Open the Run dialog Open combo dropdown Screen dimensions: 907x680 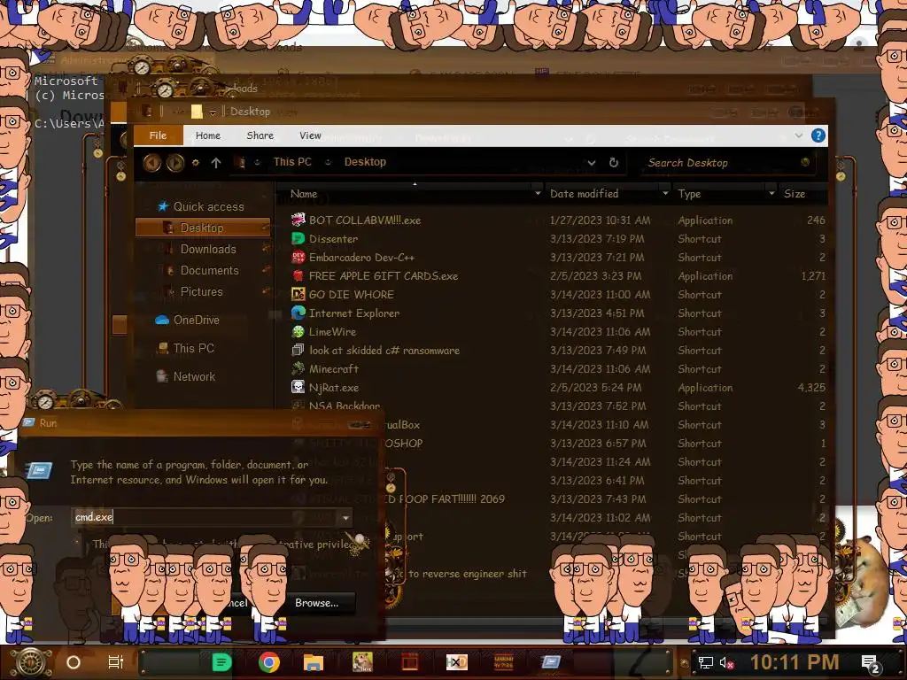[x=345, y=517]
